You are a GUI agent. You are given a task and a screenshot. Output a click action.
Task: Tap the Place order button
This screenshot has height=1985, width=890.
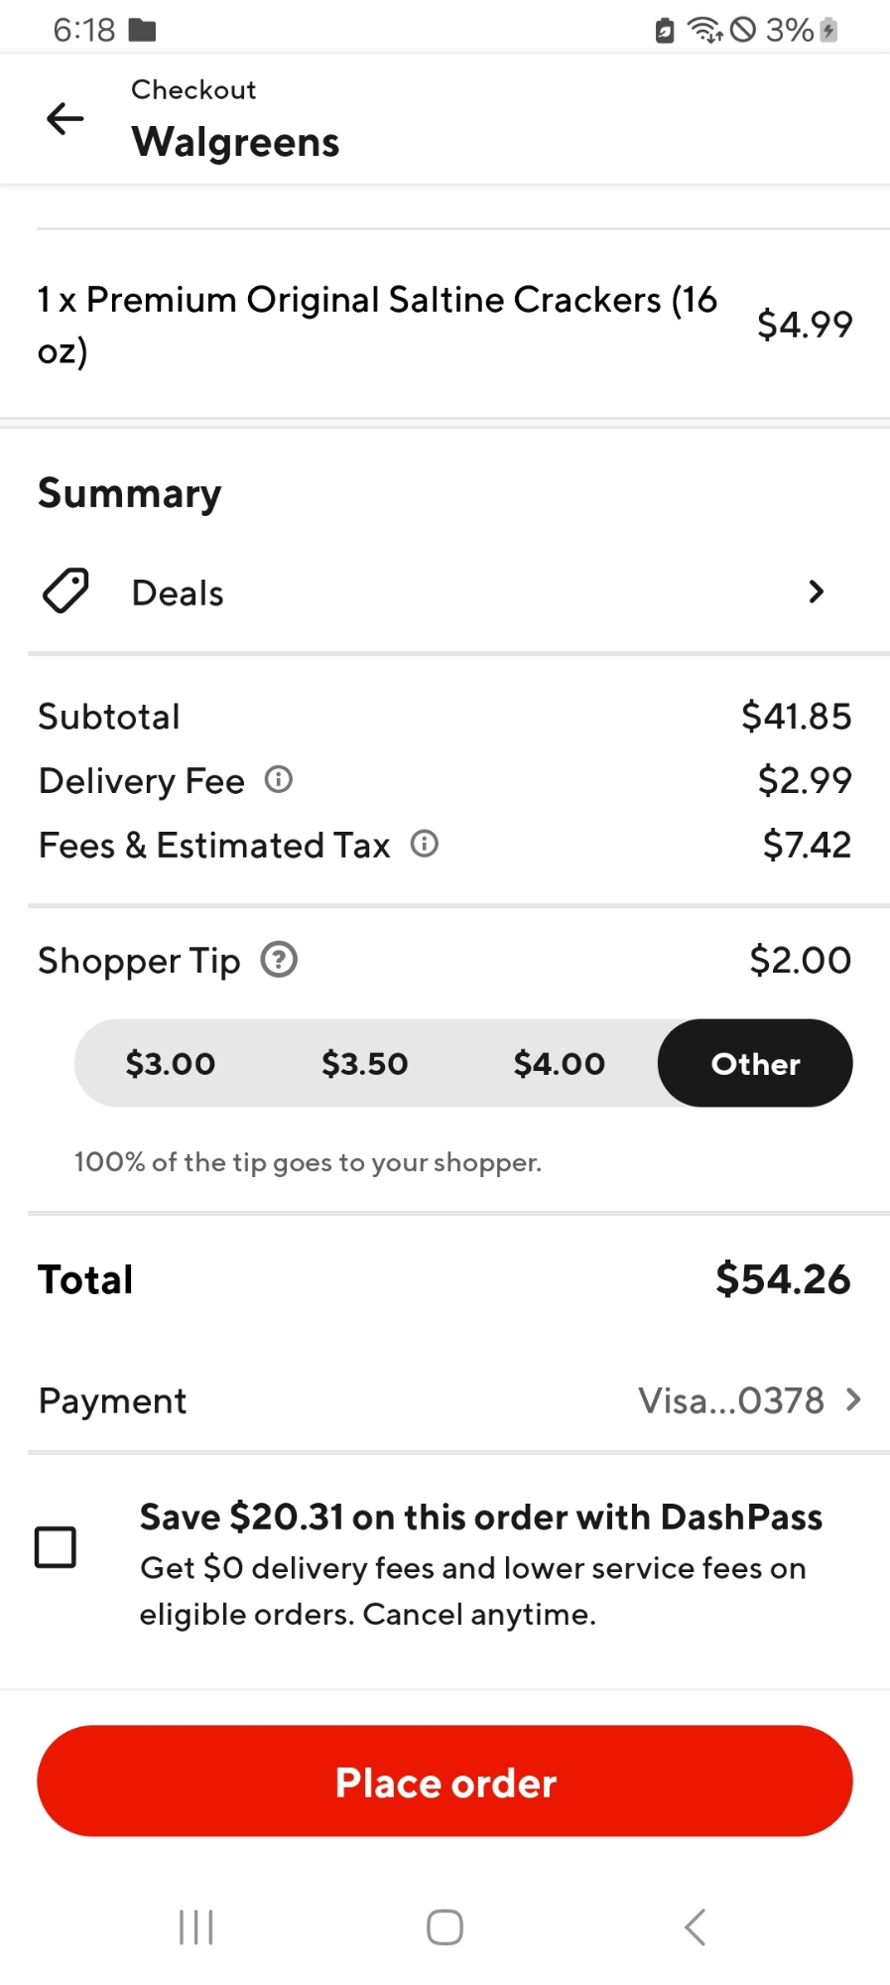coord(445,1782)
